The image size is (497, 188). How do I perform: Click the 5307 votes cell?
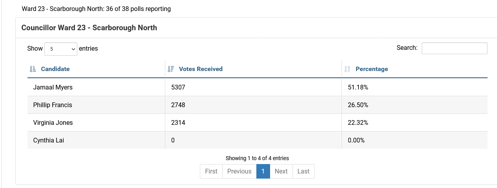tap(178, 88)
